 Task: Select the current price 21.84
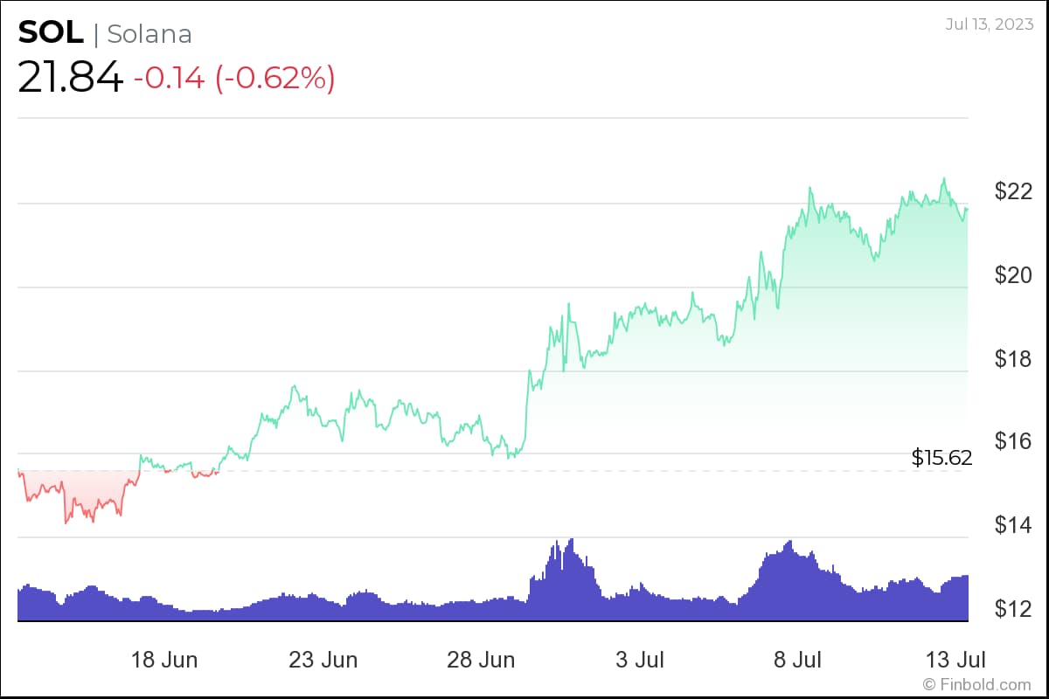(70, 78)
